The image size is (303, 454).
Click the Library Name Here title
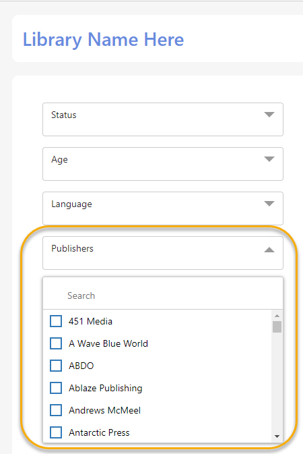tap(103, 40)
